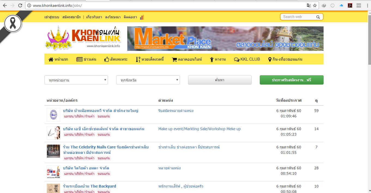The height and width of the screenshot is (193, 371).
Task: Open the กิน-เที่ยวขอนแก่น menu item
Action: 285,59
